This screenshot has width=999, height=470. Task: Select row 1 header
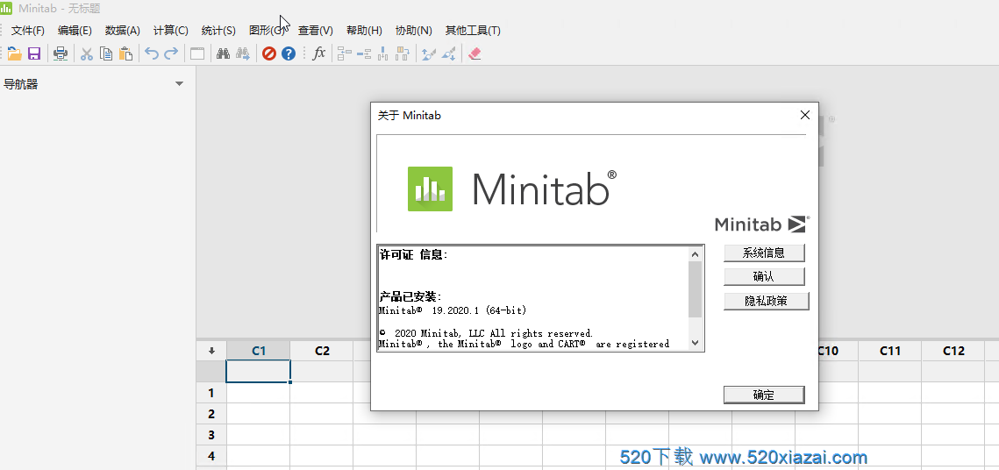coord(211,393)
